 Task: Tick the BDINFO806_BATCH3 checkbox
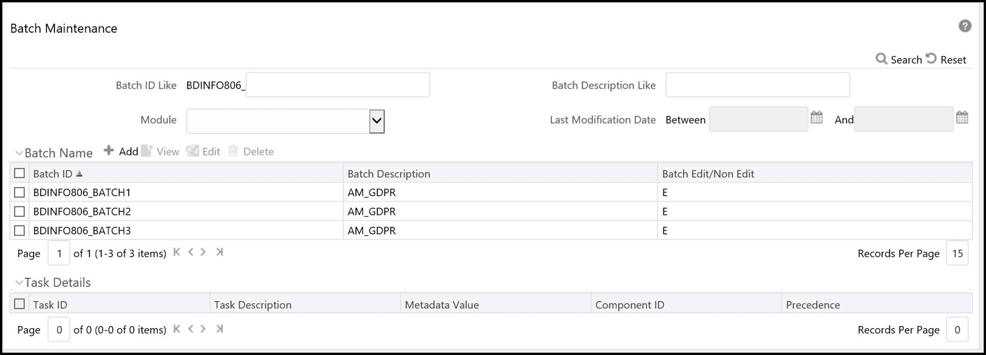19,231
